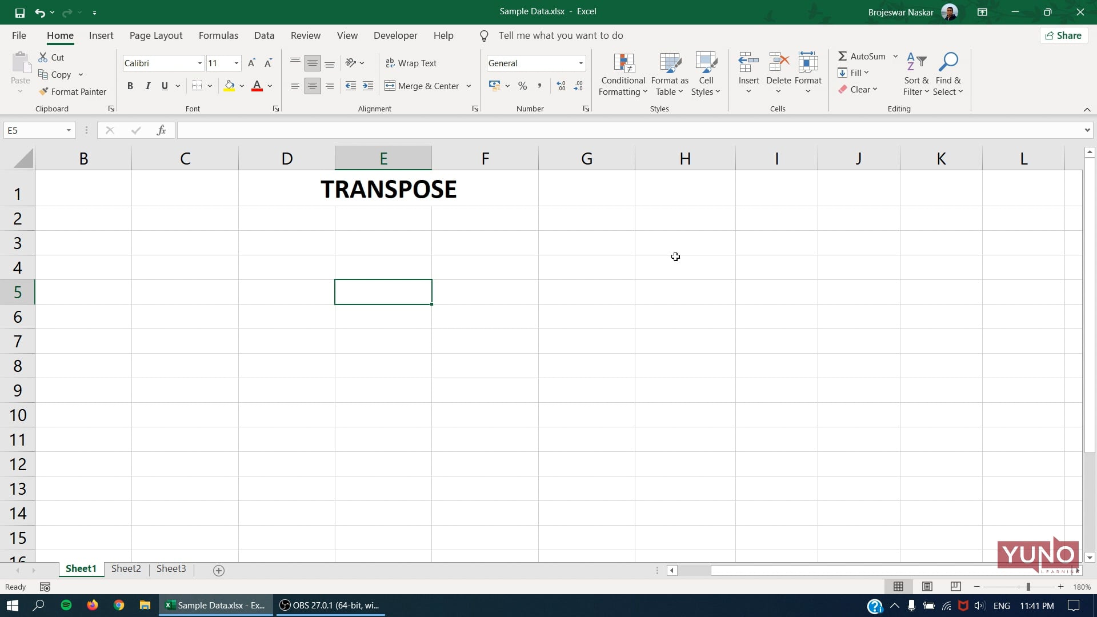
Task: Open the Calibri font name dropdown
Action: coord(199,63)
